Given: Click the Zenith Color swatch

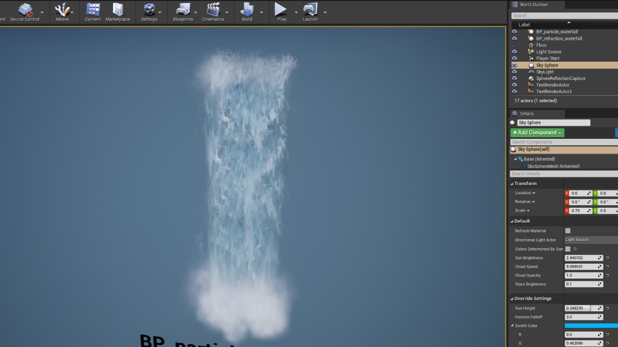Looking at the screenshot, I should point(591,326).
